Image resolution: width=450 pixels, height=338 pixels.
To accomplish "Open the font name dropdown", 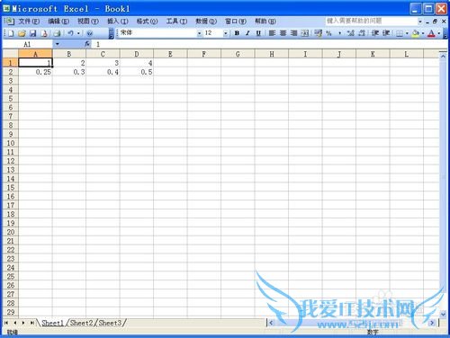I will pyautogui.click(x=199, y=33).
